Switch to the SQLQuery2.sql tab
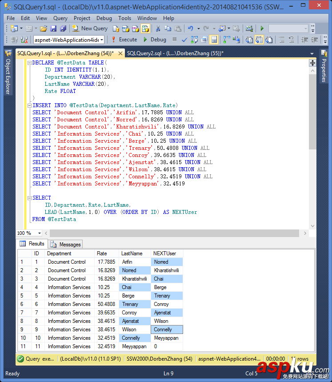Image resolution: width=332 pixels, height=382 pixels. point(175,53)
